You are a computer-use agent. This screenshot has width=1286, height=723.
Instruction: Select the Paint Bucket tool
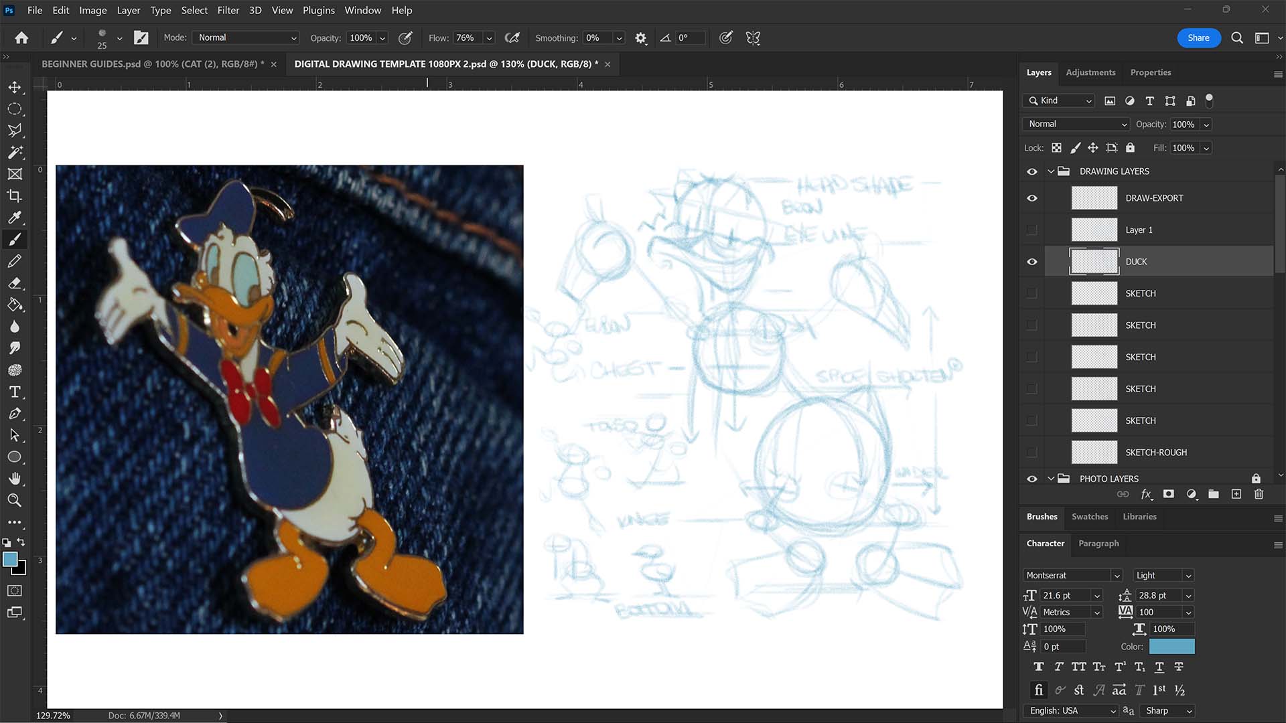[15, 305]
